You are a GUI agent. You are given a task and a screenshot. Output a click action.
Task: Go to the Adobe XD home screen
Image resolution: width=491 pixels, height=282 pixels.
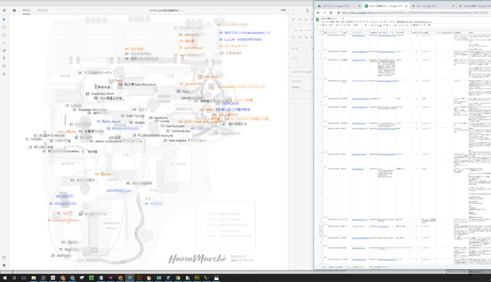coord(14,10)
